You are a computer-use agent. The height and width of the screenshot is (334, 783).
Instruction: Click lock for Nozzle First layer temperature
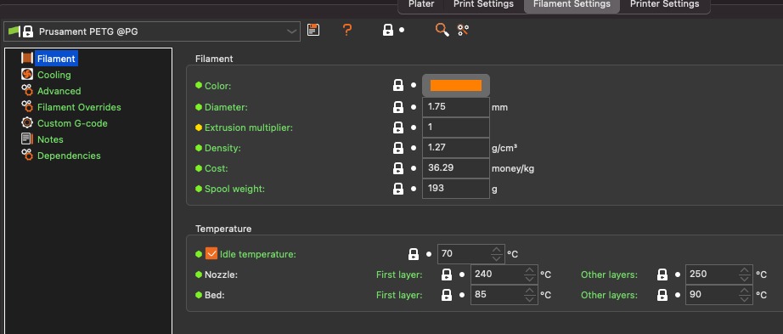point(447,275)
